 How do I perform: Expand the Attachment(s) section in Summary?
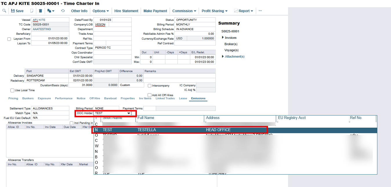click(223, 56)
